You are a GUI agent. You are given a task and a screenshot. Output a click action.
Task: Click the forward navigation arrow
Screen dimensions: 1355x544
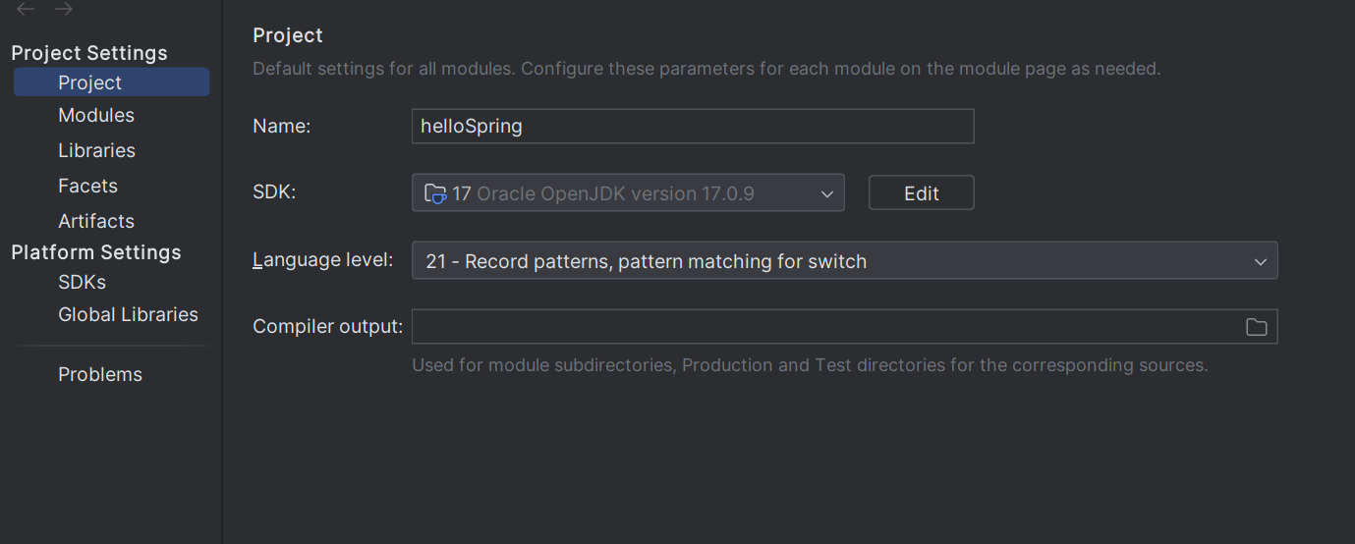(64, 9)
